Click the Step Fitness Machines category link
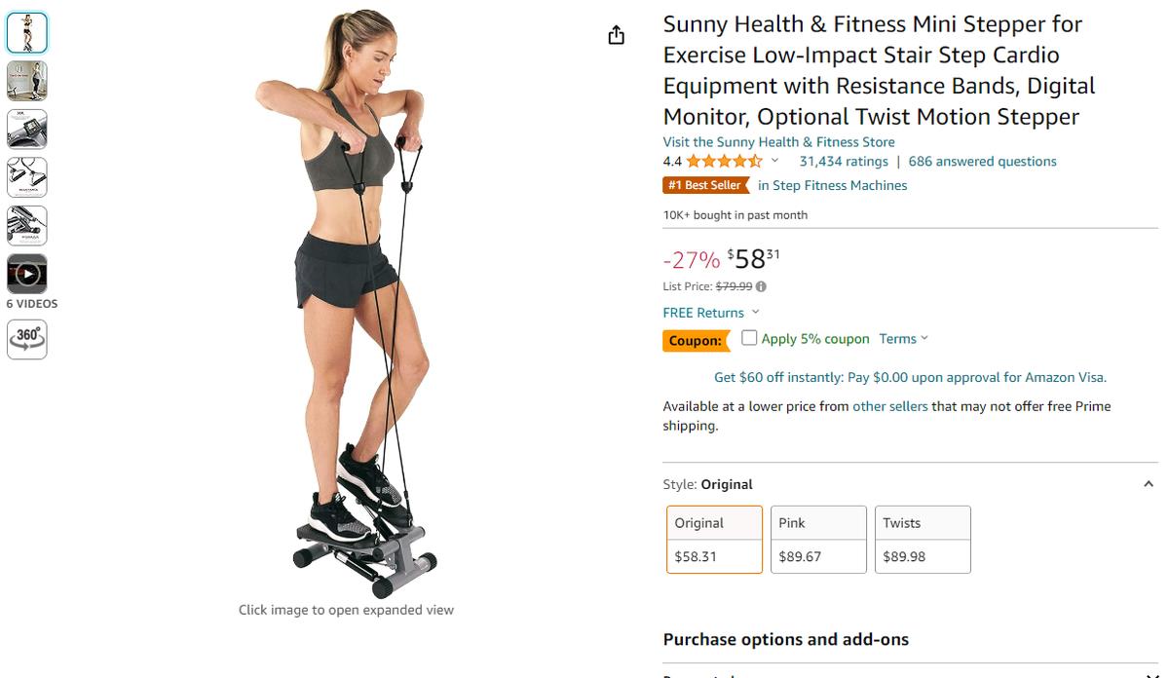 (x=832, y=185)
